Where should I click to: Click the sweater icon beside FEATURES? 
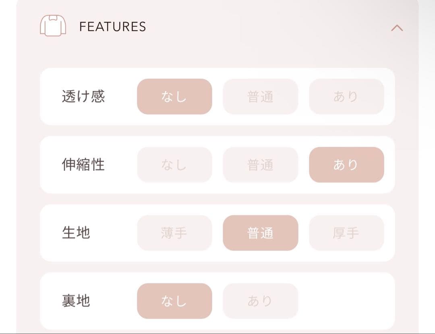[x=54, y=26]
